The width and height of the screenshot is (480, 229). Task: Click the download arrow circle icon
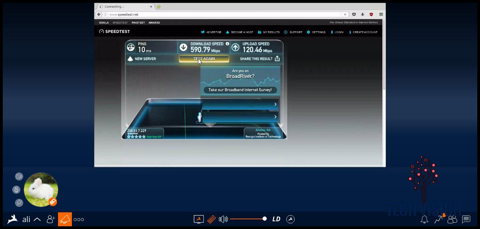(x=183, y=47)
